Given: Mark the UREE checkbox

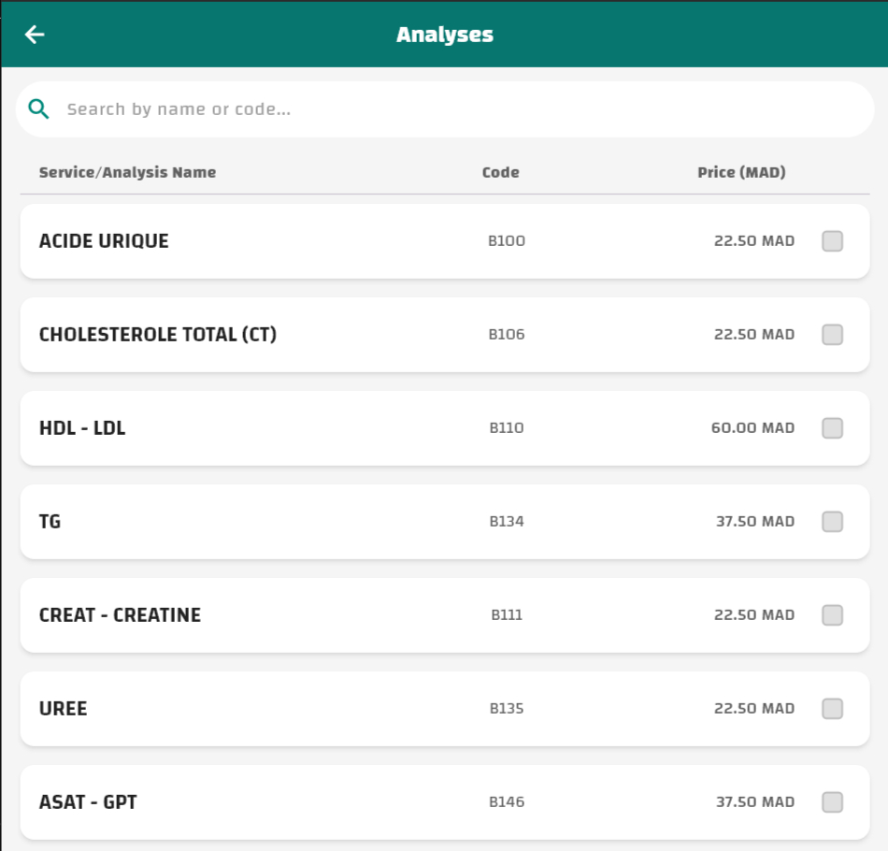Looking at the screenshot, I should click(x=832, y=709).
